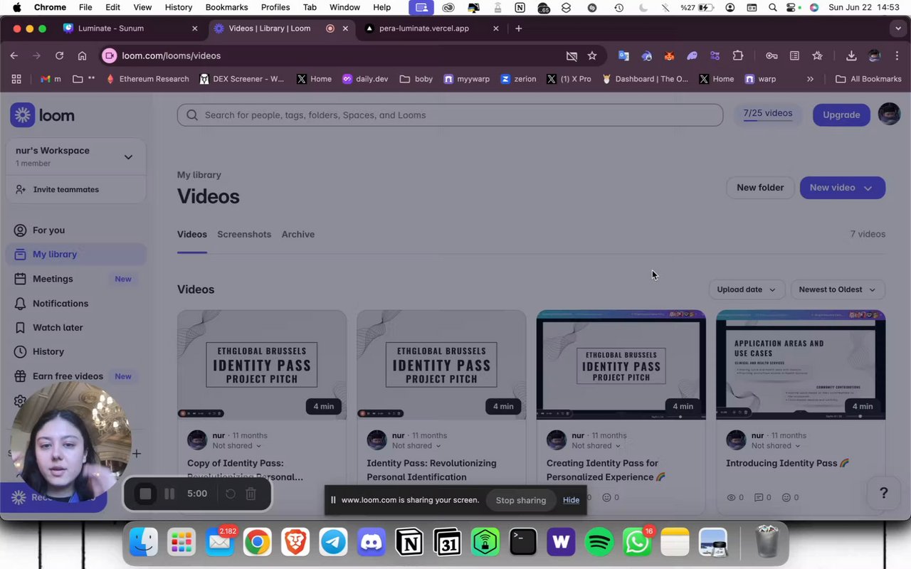The width and height of the screenshot is (911, 569).
Task: Go to Chrome home page
Action: point(82,55)
